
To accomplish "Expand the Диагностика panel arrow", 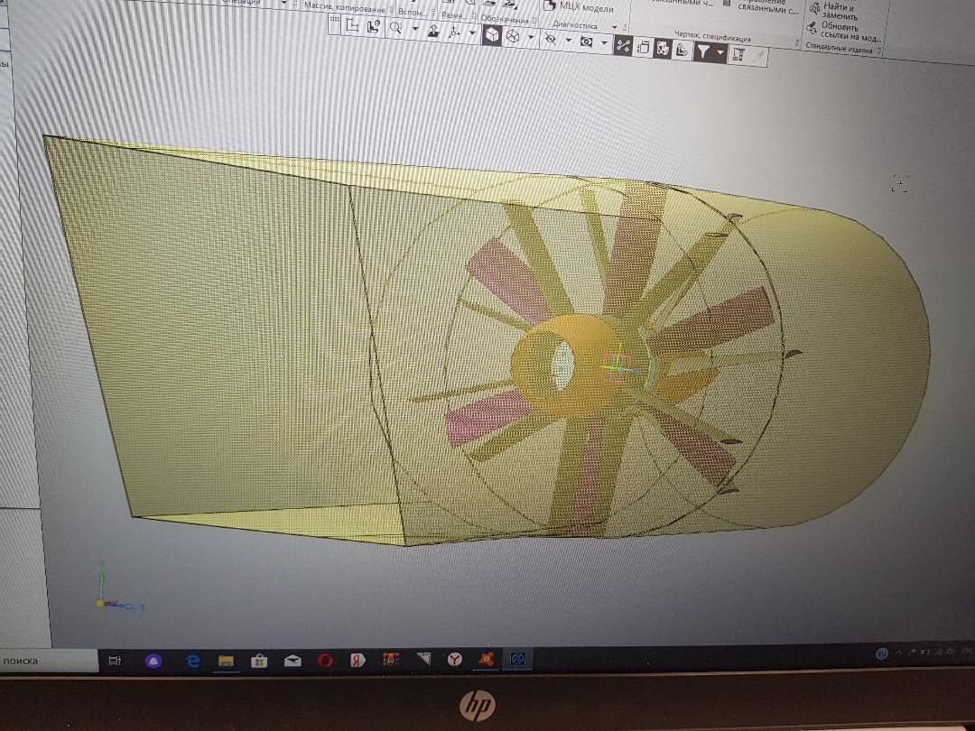I will pyautogui.click(x=615, y=27).
